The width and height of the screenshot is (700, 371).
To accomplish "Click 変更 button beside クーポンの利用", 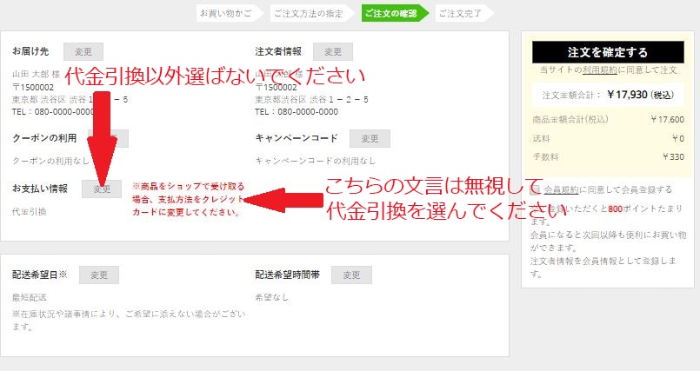I will point(109,139).
